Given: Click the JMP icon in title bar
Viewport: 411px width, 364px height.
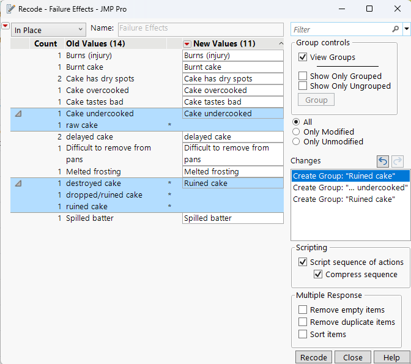Looking at the screenshot, I should pyautogui.click(x=10, y=9).
